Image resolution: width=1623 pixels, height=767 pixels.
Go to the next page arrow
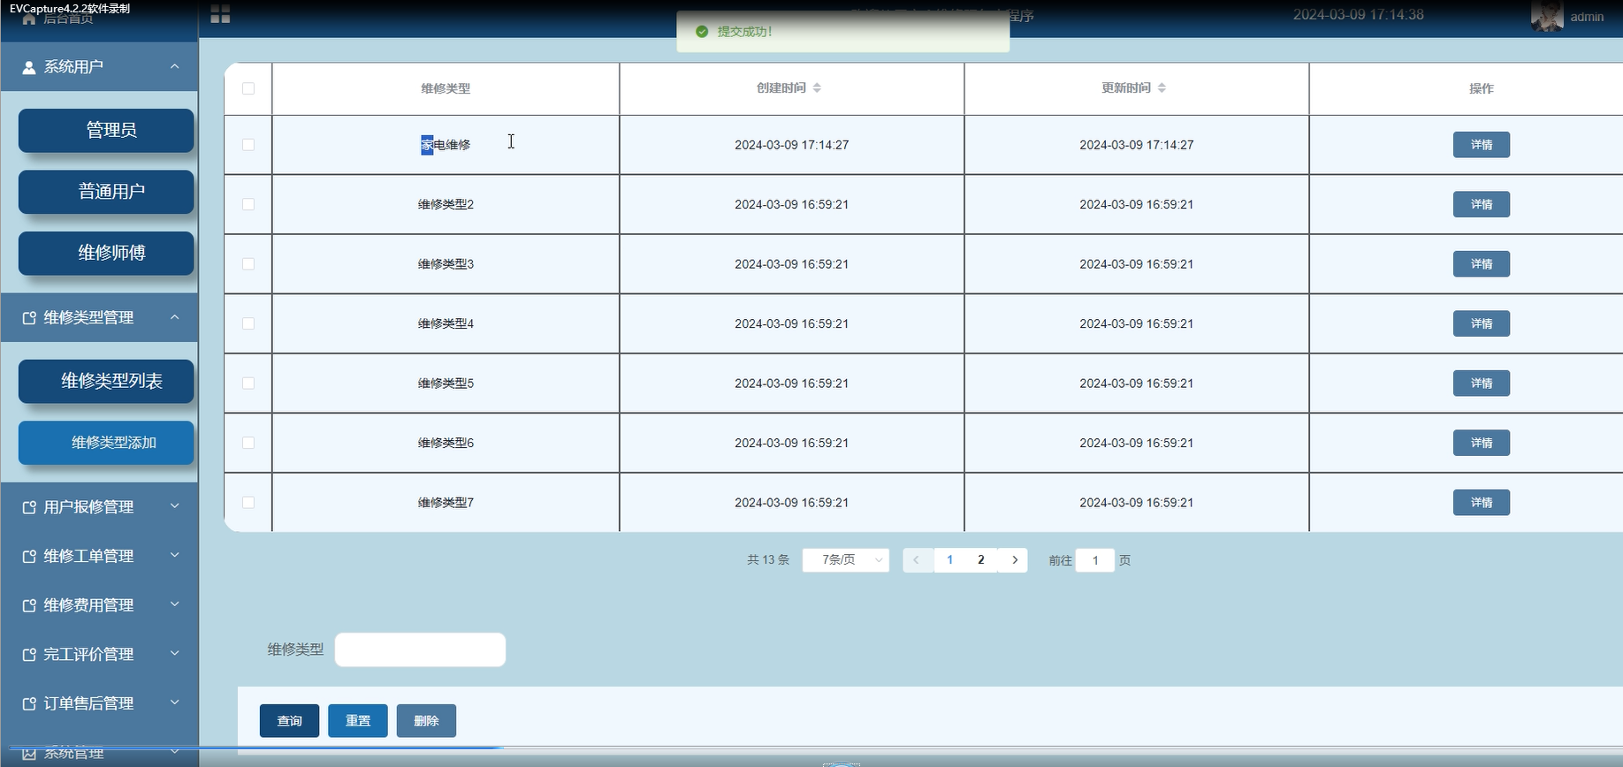[x=1014, y=560]
